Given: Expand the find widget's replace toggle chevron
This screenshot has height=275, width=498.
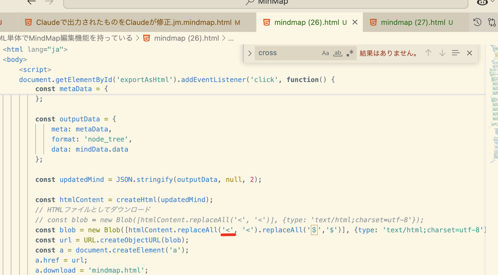Looking at the screenshot, I should [x=250, y=53].
